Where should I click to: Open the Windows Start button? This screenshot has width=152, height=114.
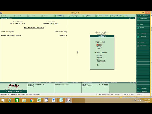click(x=3, y=100)
